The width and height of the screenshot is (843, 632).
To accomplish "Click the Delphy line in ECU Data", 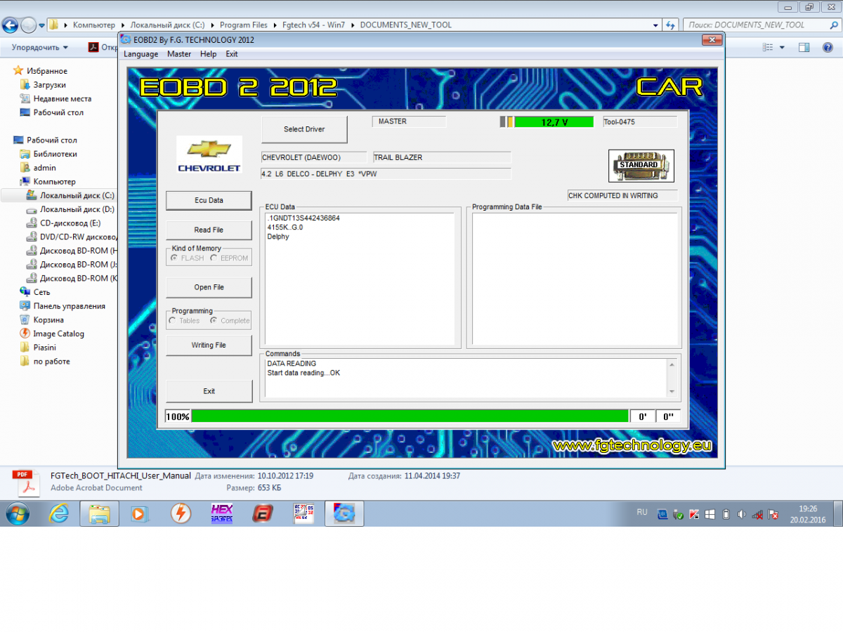I will 278,237.
